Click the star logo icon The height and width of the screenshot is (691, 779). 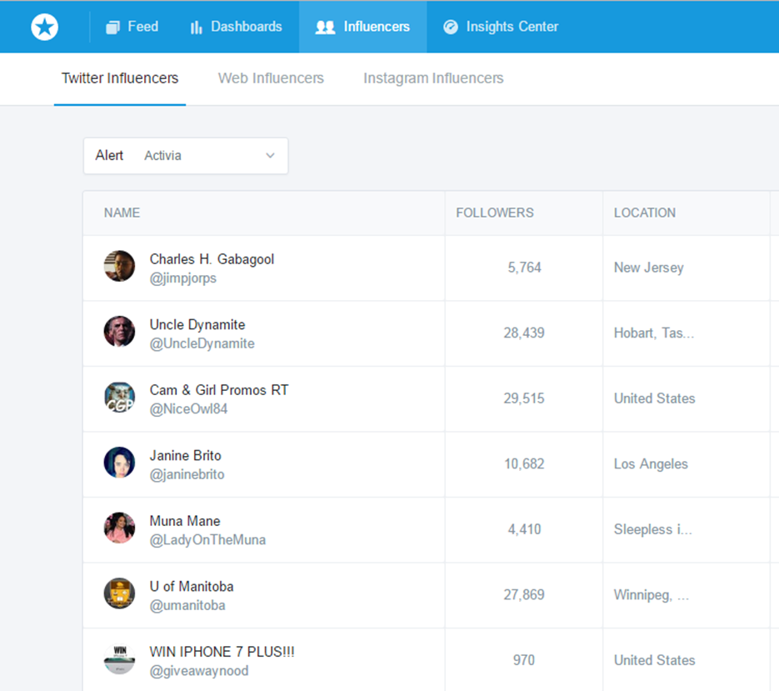click(x=45, y=27)
